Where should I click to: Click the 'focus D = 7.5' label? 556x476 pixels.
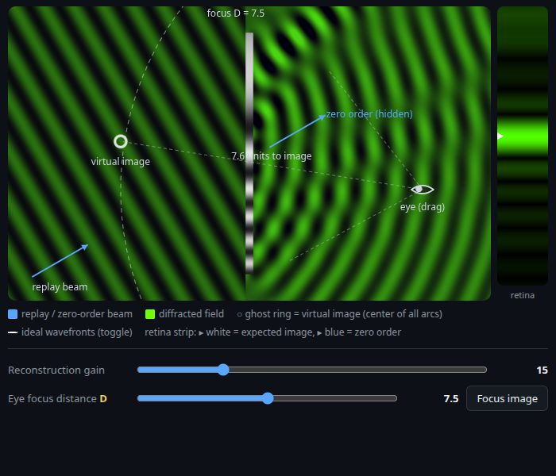pyautogui.click(x=235, y=13)
